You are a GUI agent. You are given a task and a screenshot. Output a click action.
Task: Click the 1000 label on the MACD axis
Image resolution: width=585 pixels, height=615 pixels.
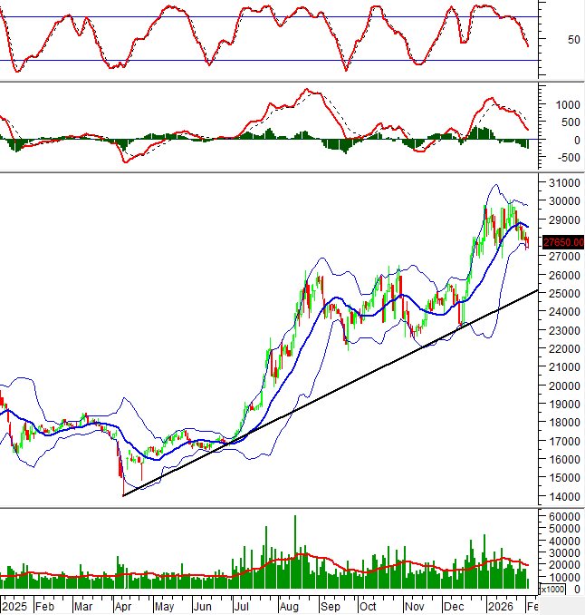point(557,104)
